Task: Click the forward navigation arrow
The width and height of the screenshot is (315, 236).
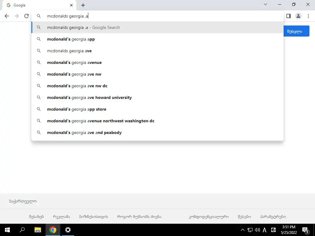Action: point(17,16)
